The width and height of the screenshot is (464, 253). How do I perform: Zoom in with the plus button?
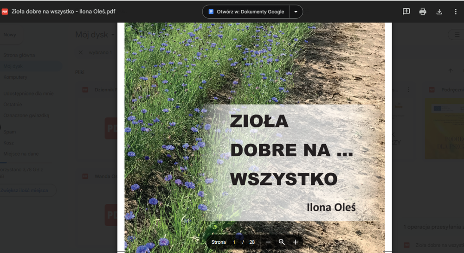(x=295, y=242)
